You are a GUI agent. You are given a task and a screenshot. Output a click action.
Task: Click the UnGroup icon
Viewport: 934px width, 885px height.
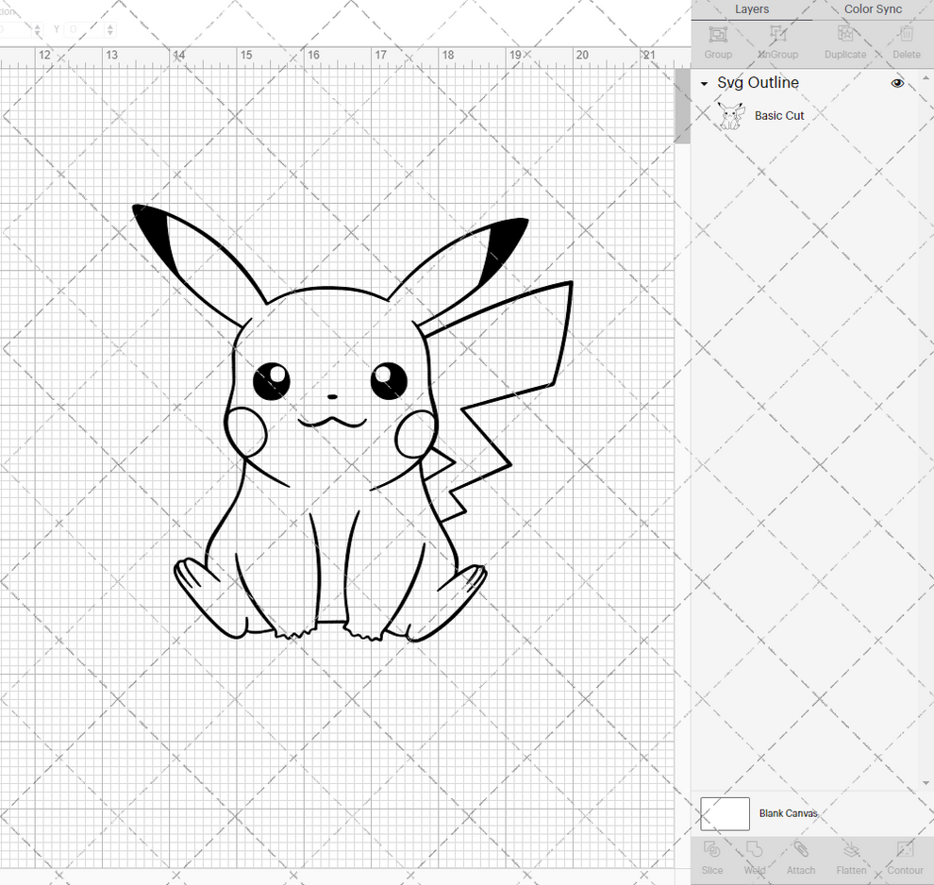point(777,40)
